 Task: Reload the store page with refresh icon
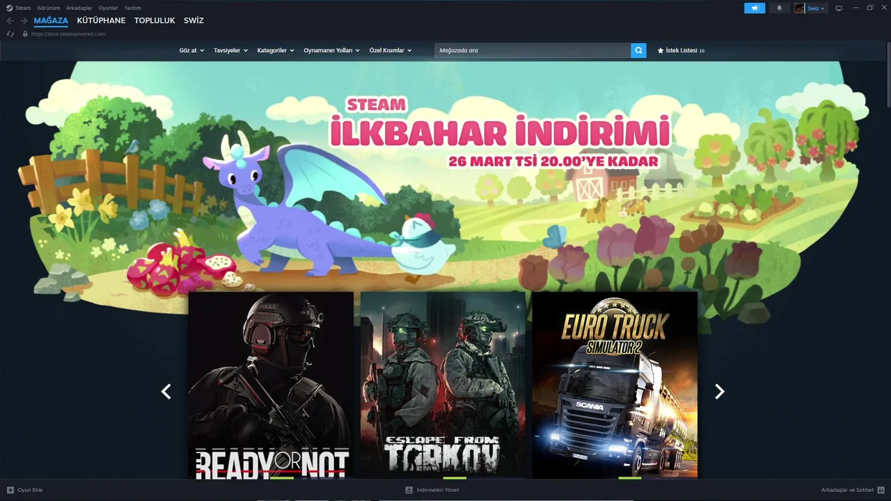[10, 33]
